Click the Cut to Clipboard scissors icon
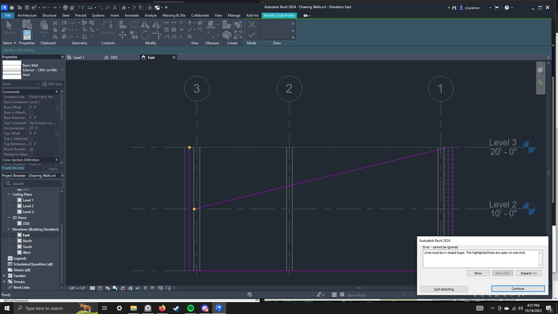 [55, 23]
